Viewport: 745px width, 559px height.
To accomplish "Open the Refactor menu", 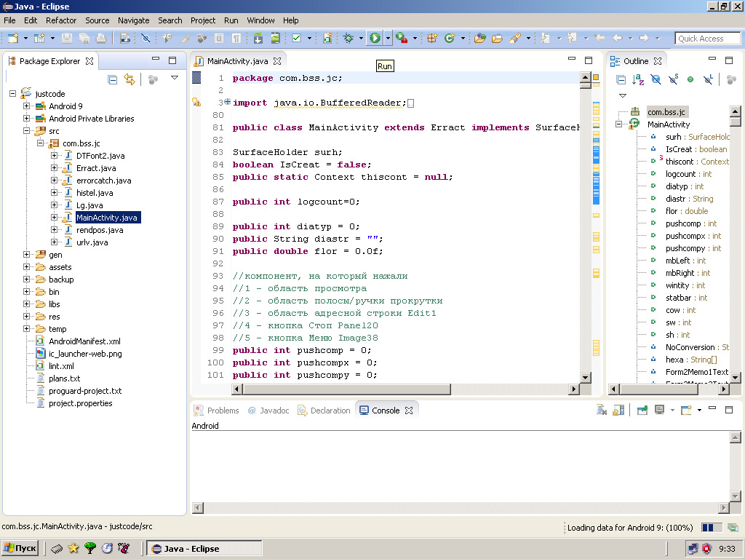I will 61,20.
